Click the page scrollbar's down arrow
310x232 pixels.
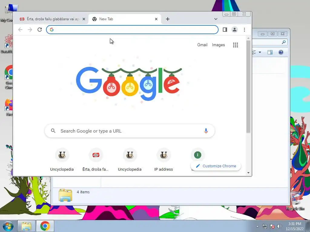(248, 173)
